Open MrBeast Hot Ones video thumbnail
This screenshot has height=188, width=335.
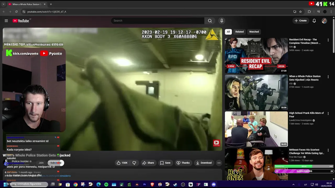coord(256,164)
